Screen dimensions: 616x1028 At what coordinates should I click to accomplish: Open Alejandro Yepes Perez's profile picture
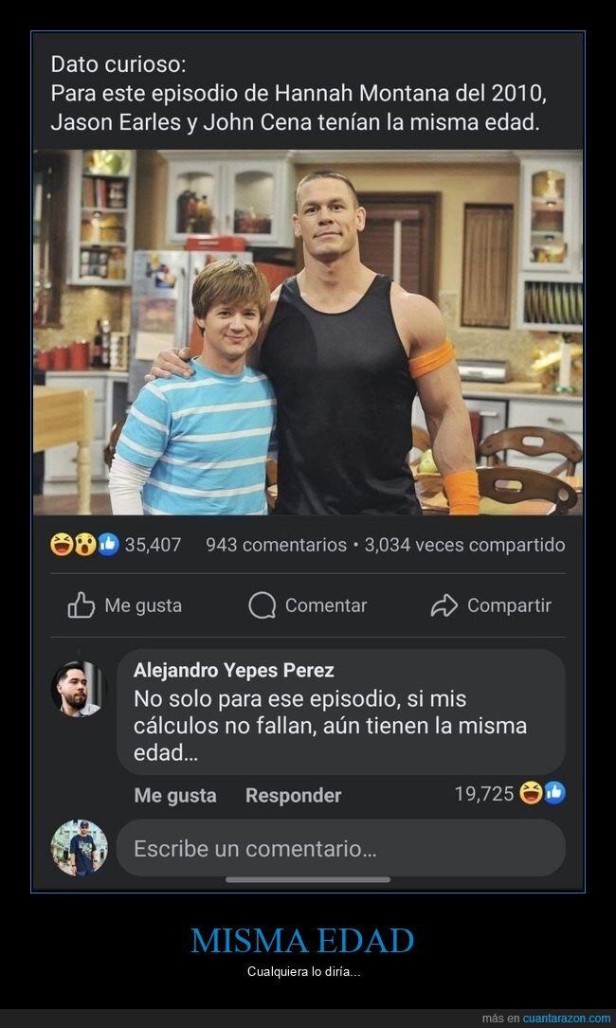[78, 689]
